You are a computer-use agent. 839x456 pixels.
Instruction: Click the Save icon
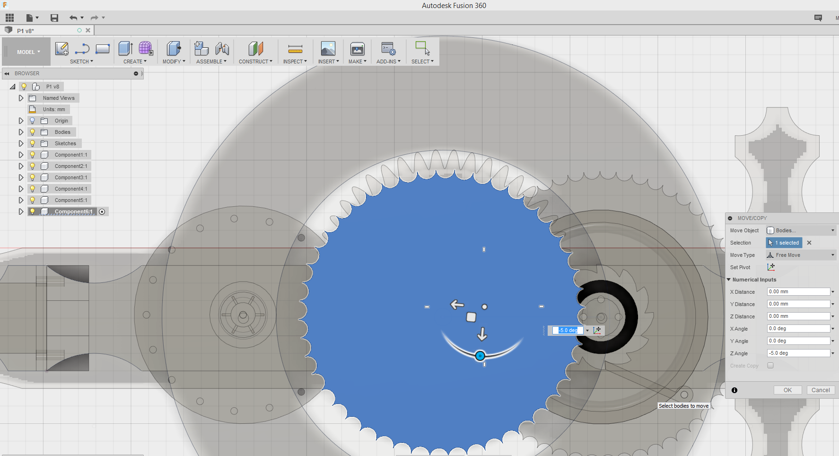[x=54, y=18]
